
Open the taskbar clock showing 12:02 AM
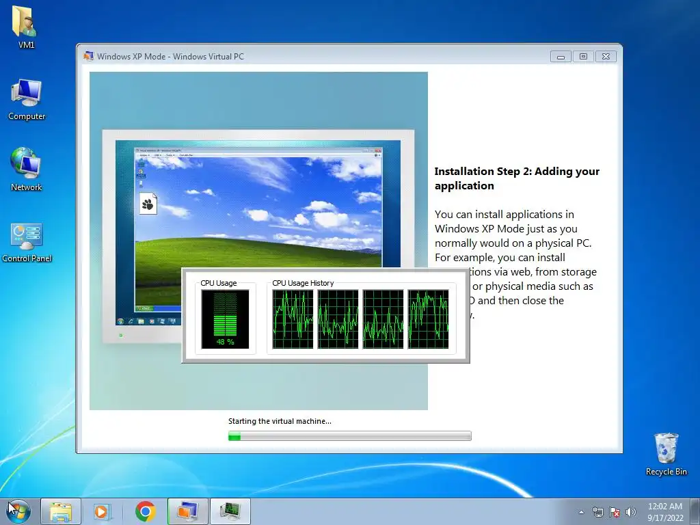click(x=665, y=512)
